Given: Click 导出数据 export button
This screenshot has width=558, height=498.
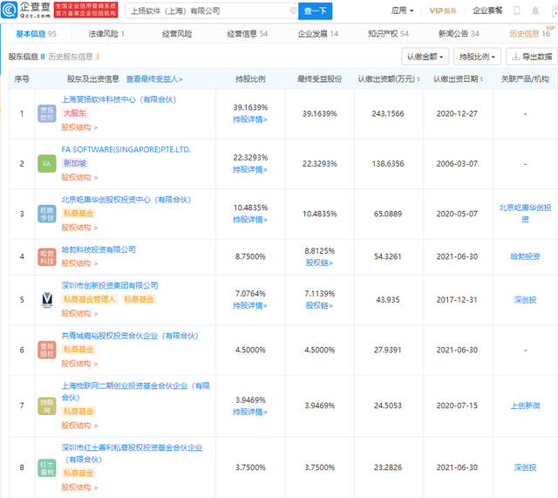Looking at the screenshot, I should pos(532,57).
